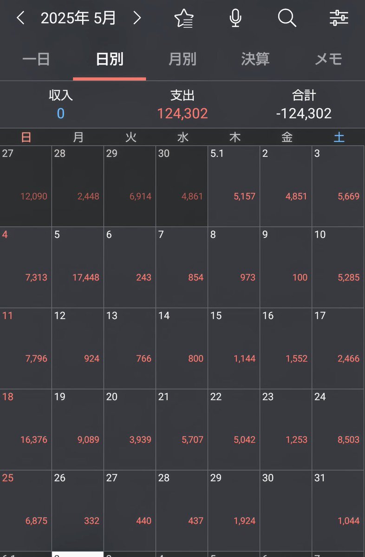The height and width of the screenshot is (557, 365).
Task: Go to previous month with left arrow
Action: (x=20, y=18)
